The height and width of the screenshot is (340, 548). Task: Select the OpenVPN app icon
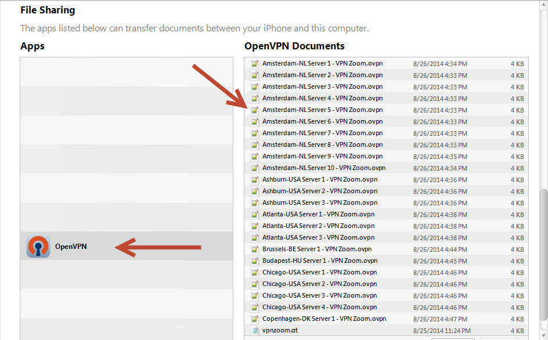click(x=38, y=247)
